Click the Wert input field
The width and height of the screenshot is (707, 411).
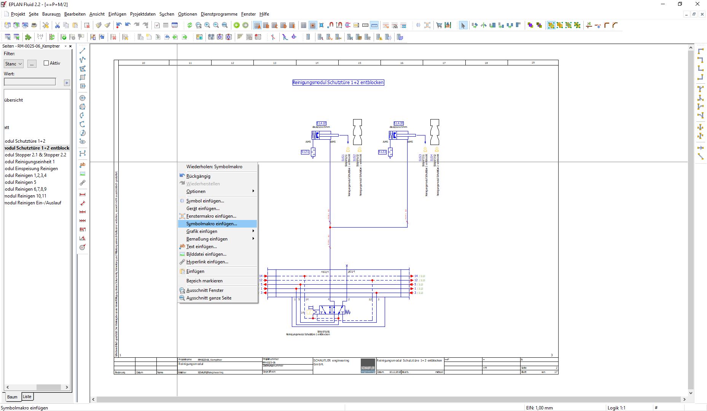[x=30, y=82]
